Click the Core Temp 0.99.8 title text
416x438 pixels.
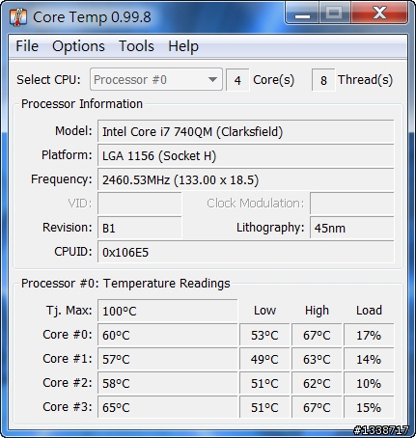click(92, 17)
